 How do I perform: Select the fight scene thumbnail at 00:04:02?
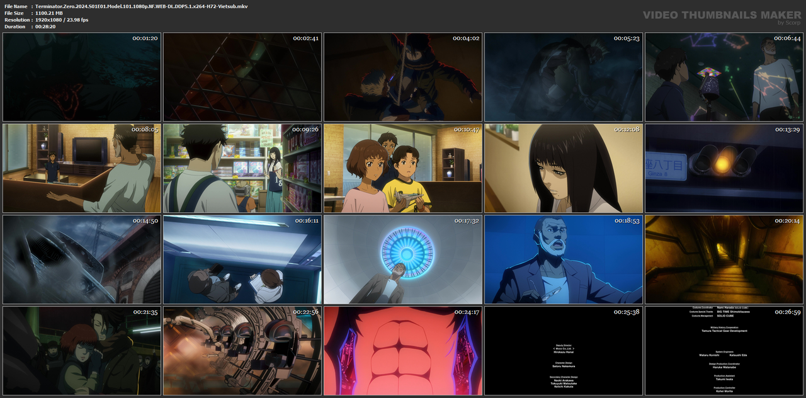coord(403,77)
